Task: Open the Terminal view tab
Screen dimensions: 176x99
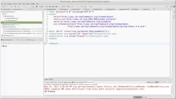Action: pos(54,82)
